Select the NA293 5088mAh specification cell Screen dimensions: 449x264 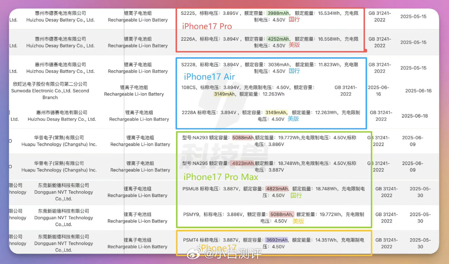pyautogui.click(x=269, y=141)
